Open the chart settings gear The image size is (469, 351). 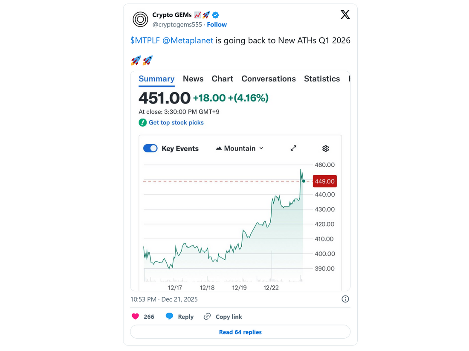[325, 148]
